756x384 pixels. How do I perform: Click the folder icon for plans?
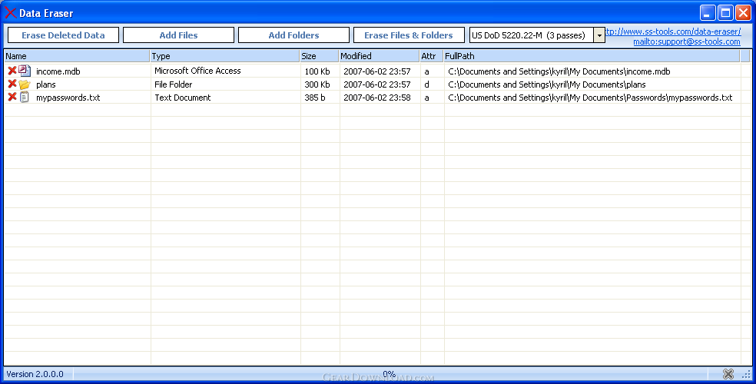click(25, 84)
